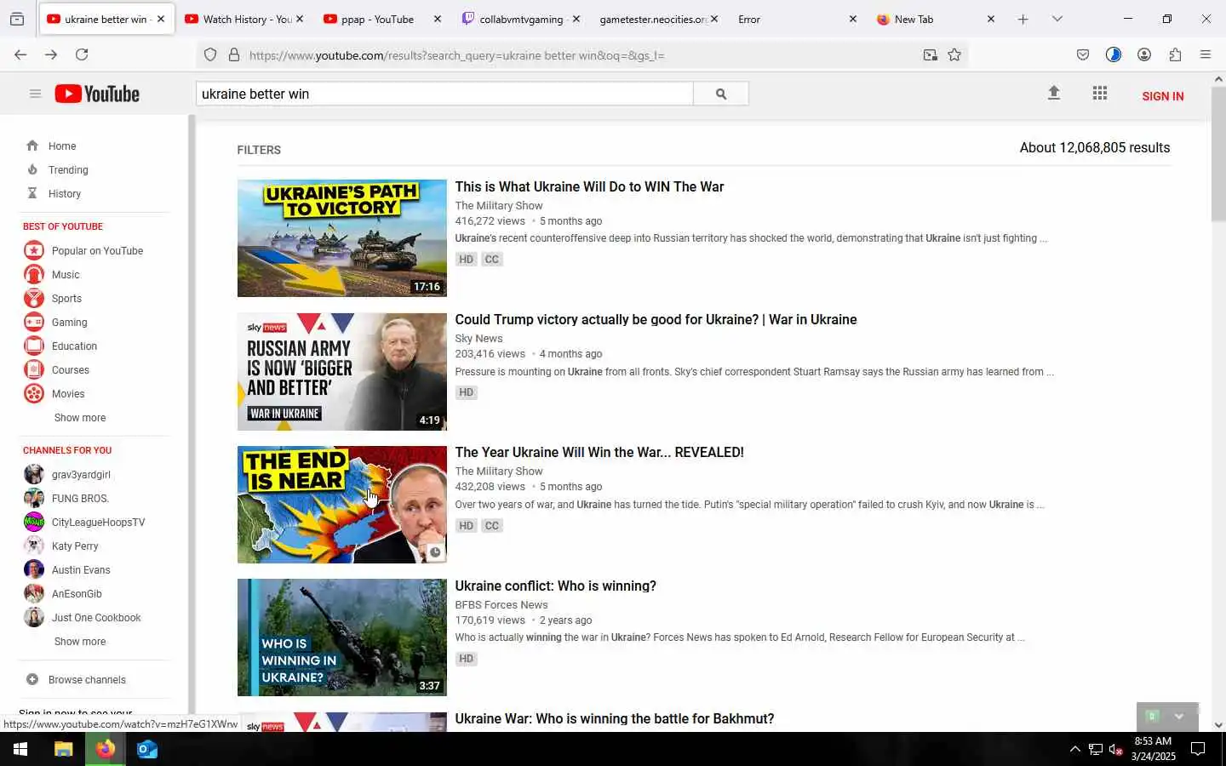Open 'Could Trump victory actually be good for Ukraine?' video
1226x766 pixels.
click(x=656, y=319)
